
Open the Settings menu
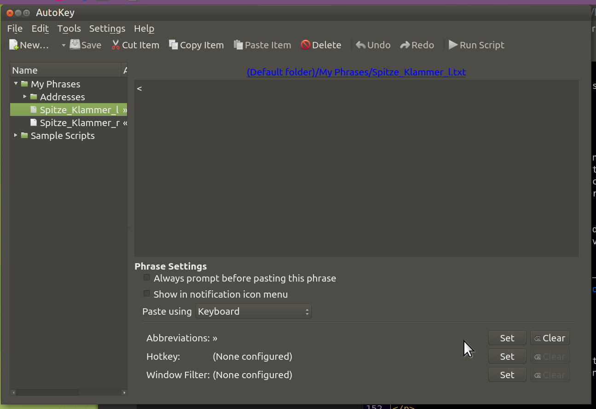(107, 29)
